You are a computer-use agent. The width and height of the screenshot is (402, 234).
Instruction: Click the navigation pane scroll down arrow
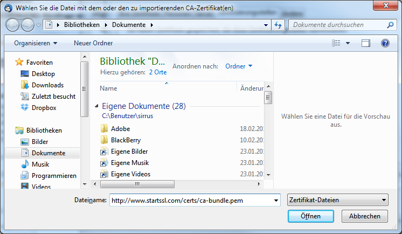coord(85,184)
